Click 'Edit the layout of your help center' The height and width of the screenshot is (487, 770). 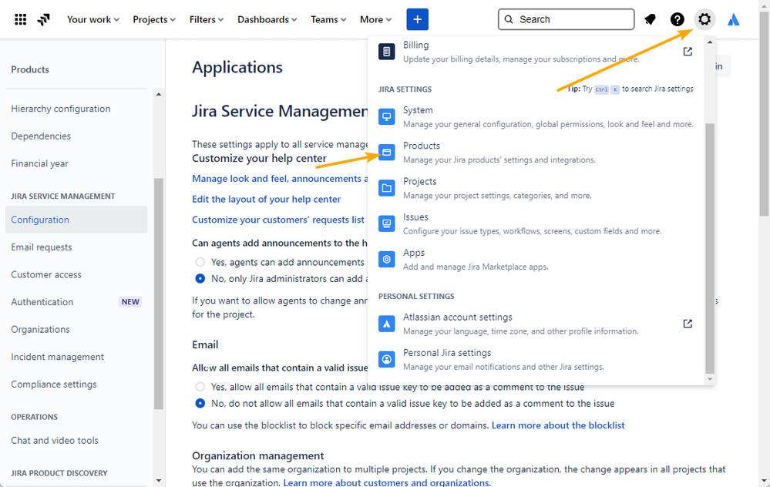tap(266, 200)
